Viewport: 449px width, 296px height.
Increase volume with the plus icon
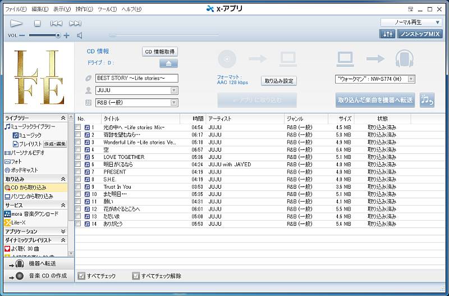[x=66, y=35]
